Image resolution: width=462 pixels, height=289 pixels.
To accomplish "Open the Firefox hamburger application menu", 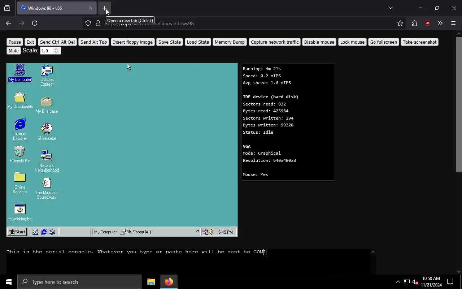I will click(x=453, y=23).
